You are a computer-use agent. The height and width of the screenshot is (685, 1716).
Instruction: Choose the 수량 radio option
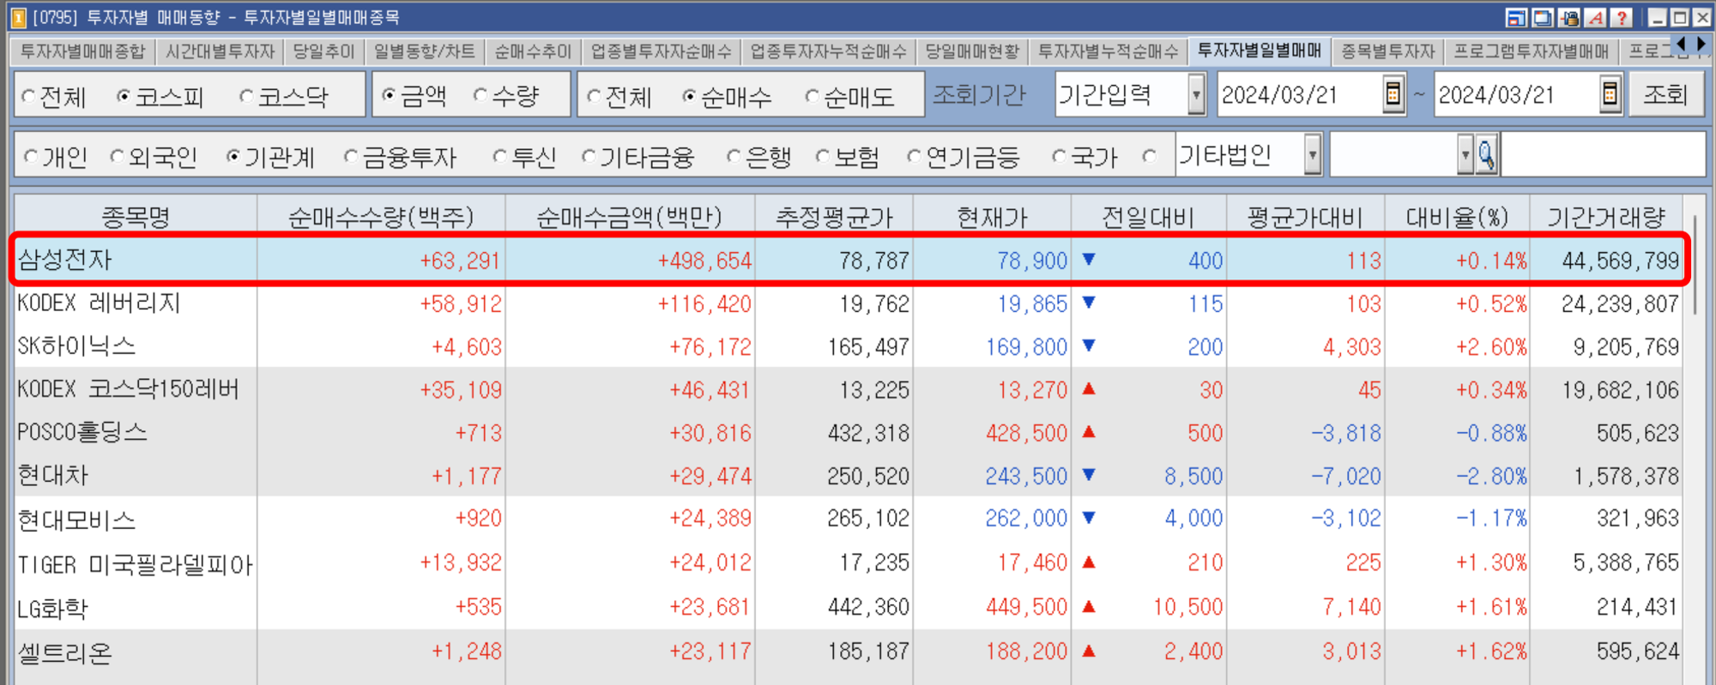480,96
